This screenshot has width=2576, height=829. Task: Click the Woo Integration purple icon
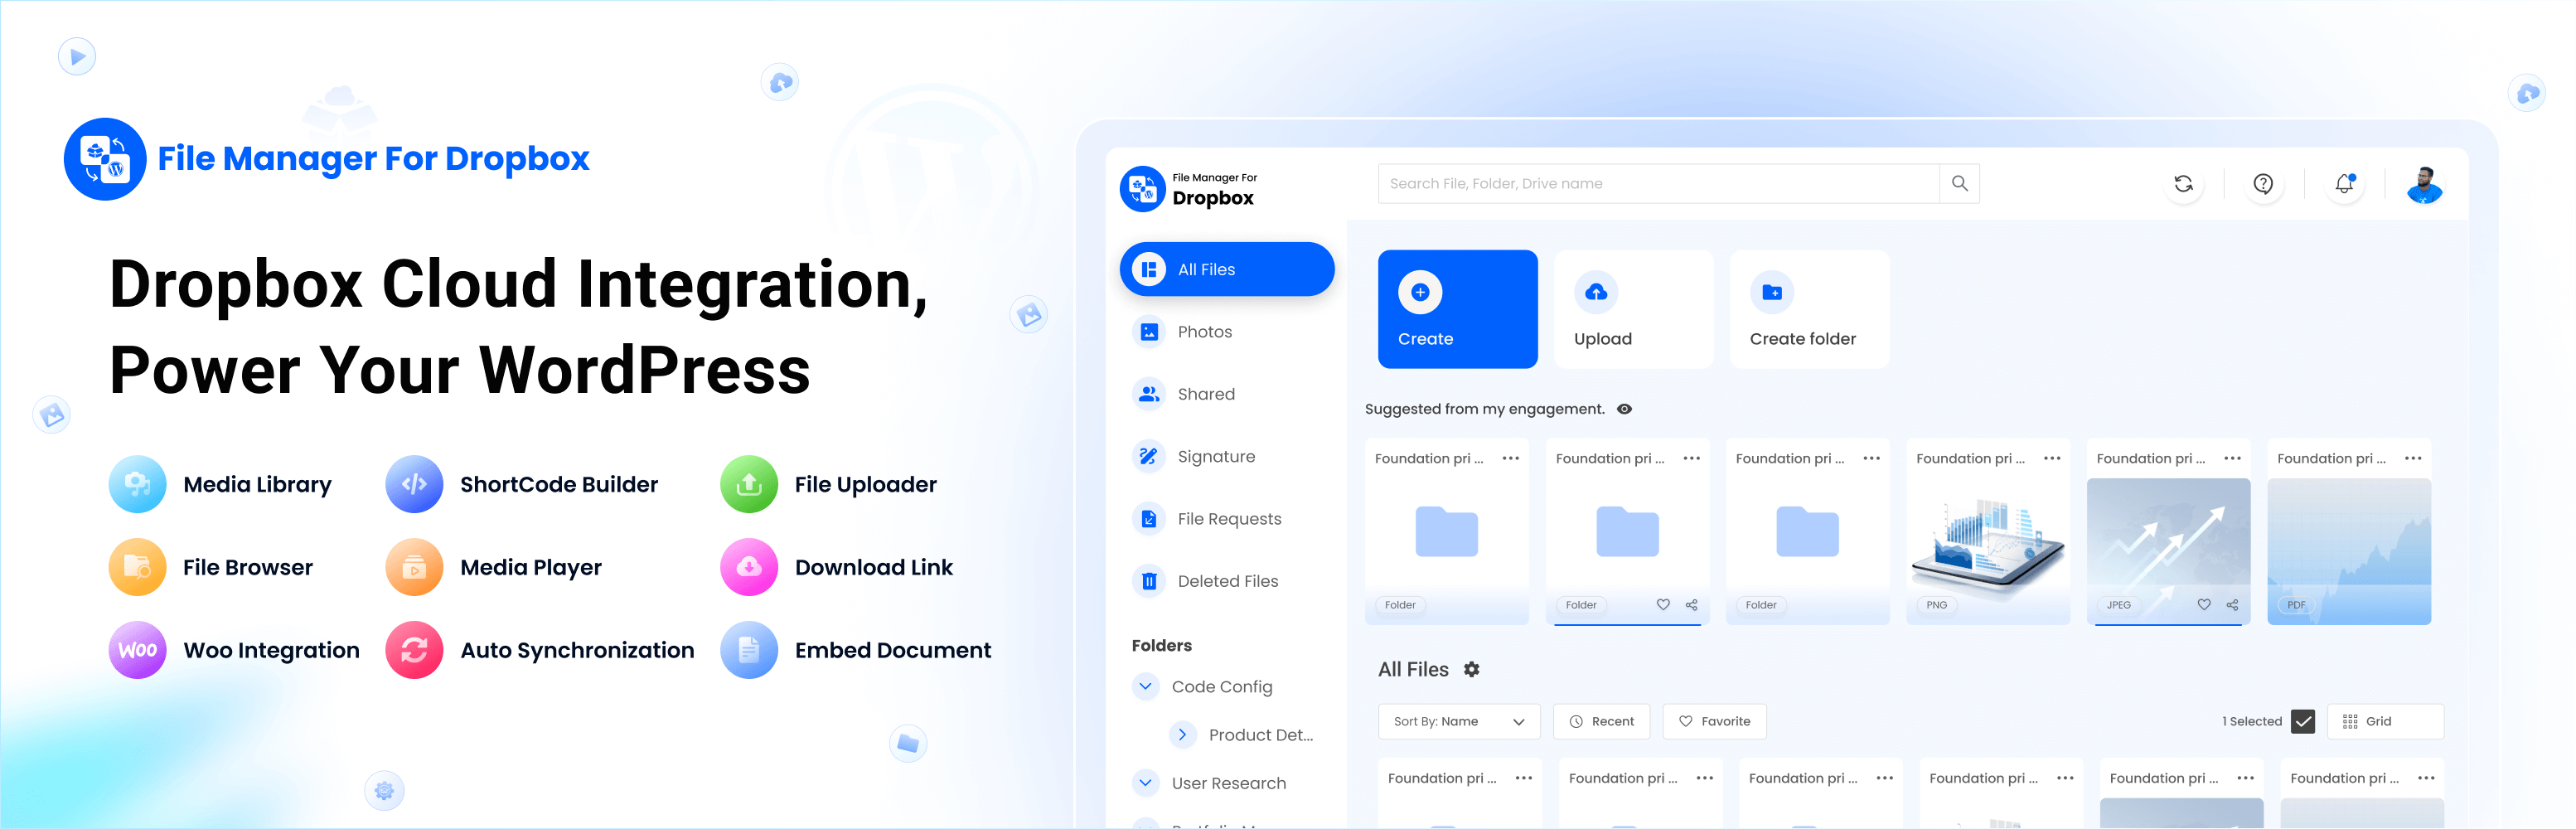point(137,650)
